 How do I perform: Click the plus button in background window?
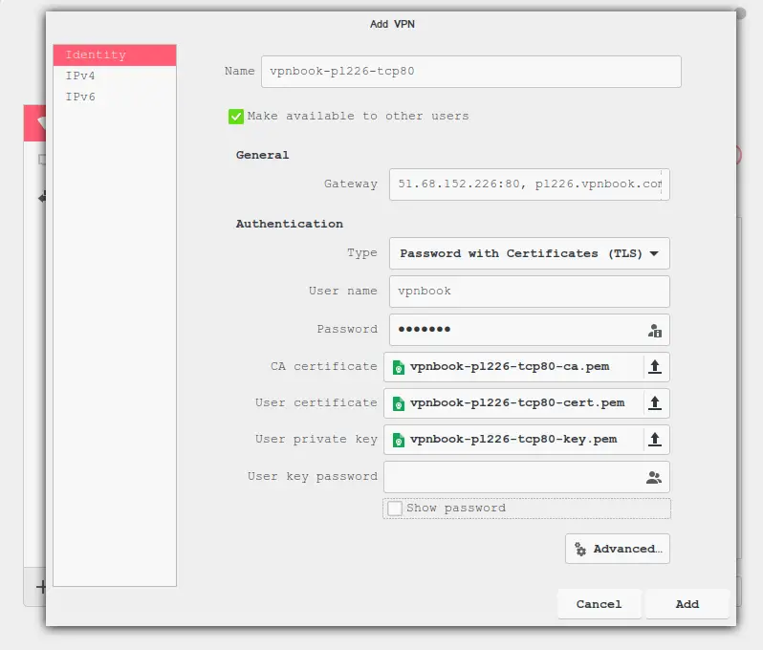click(x=41, y=587)
